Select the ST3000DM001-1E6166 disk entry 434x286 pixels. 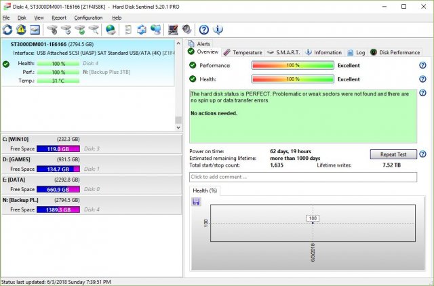tap(87, 63)
